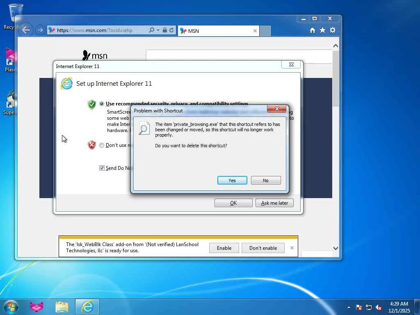Open Favorites star icon

pyautogui.click(x=322, y=30)
